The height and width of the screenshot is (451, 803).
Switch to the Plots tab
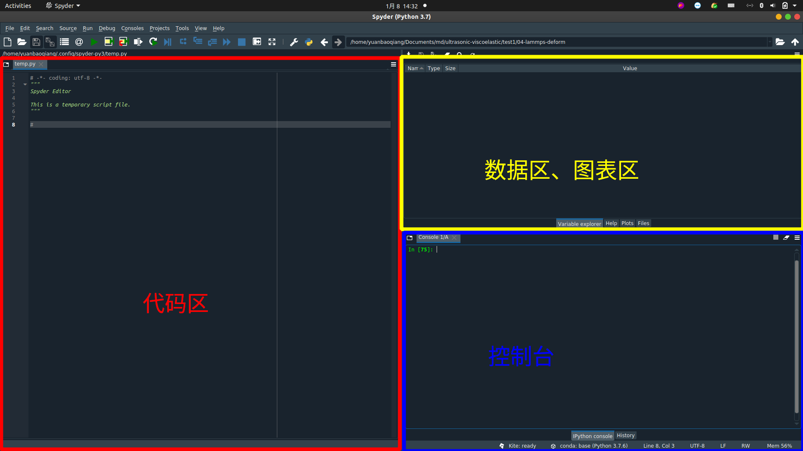(x=627, y=223)
